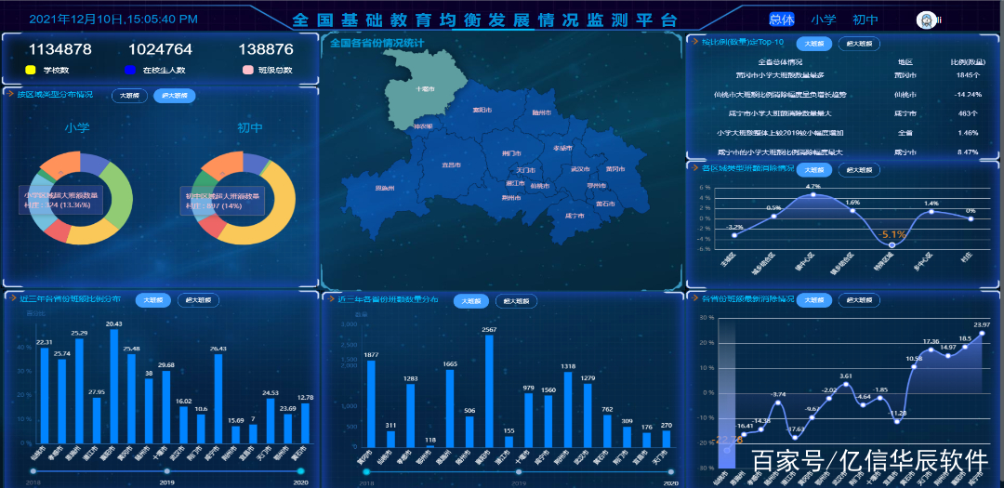Click the yellow 学校数 legend marker
This screenshot has width=1004, height=488.
(31, 70)
